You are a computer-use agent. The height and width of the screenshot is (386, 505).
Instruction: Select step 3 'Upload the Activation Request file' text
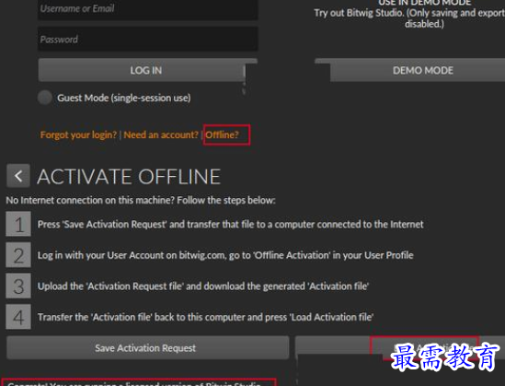tap(203, 286)
